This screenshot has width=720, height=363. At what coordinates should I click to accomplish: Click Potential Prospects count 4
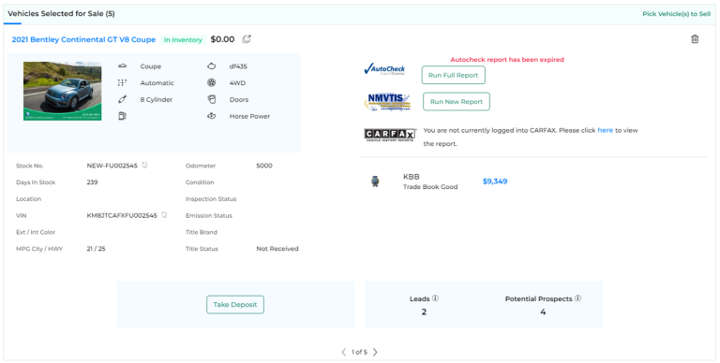click(x=543, y=312)
